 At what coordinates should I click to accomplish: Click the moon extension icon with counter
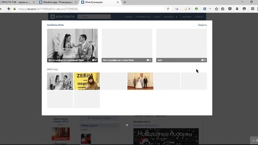[x=187, y=9]
